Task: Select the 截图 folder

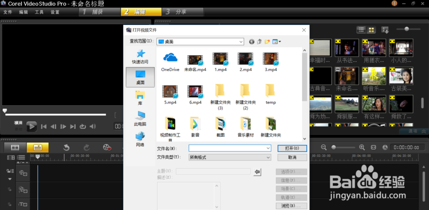Action: (221, 127)
